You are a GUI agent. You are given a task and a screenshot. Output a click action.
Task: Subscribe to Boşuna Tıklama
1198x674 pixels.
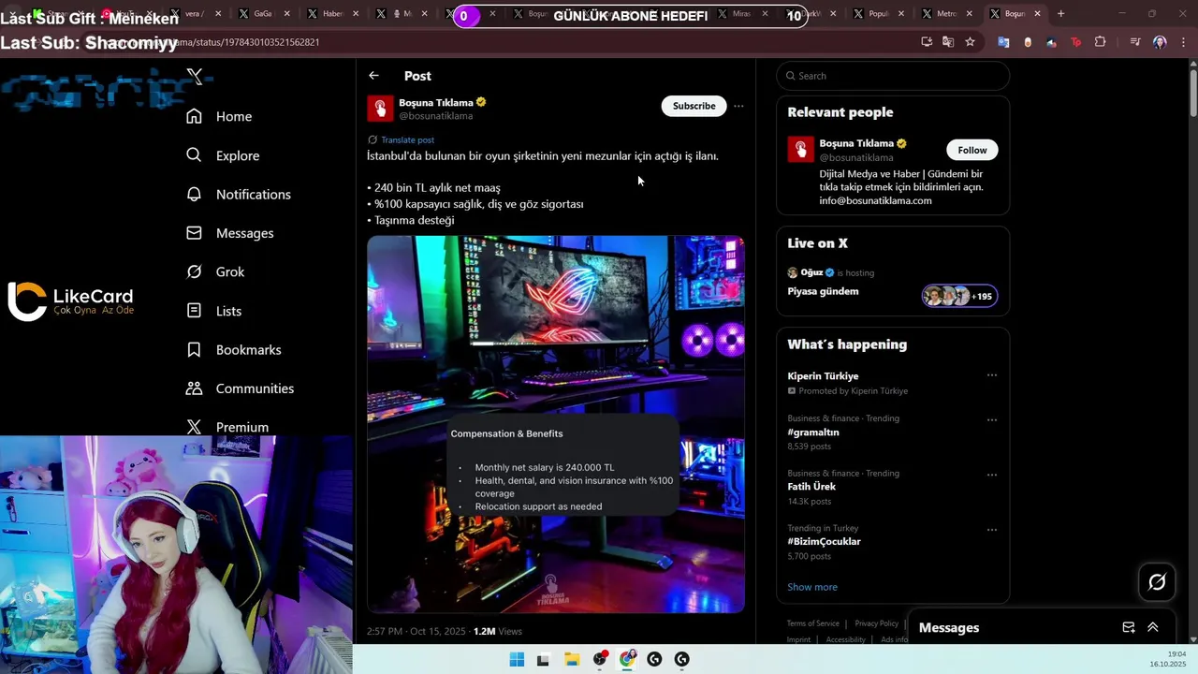pos(694,106)
